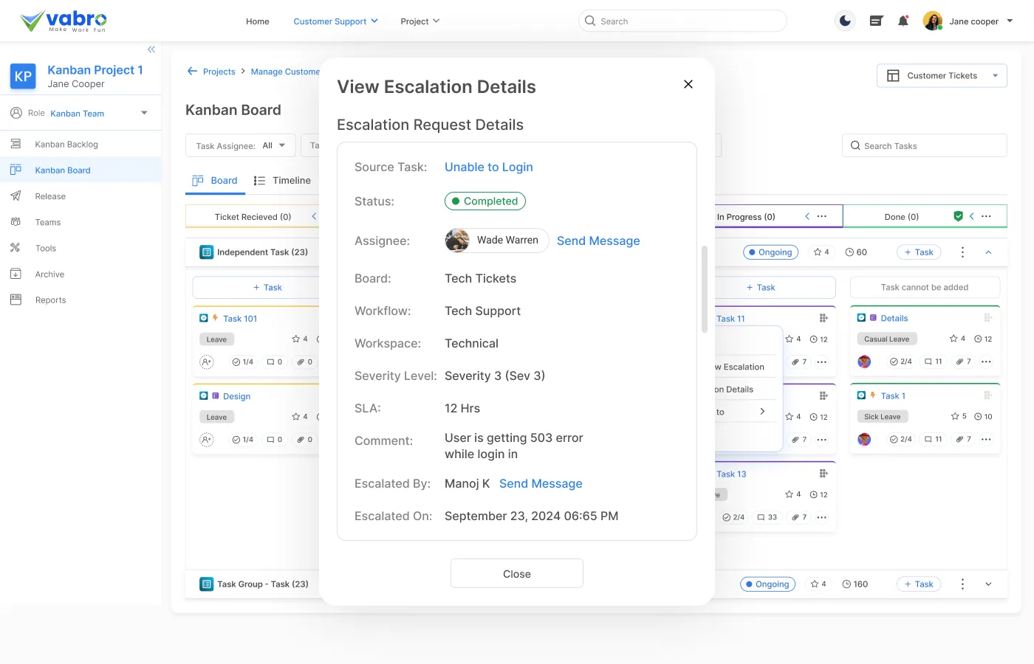Click Search Tasks field
1034x664 pixels.
tap(925, 145)
